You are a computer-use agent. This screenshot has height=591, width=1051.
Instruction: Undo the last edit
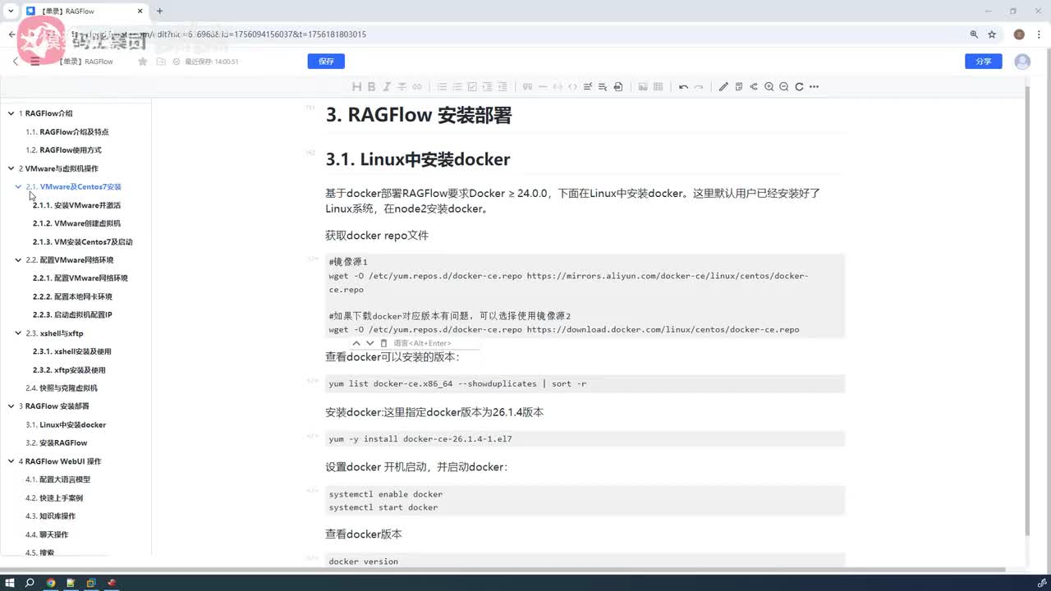pos(683,86)
